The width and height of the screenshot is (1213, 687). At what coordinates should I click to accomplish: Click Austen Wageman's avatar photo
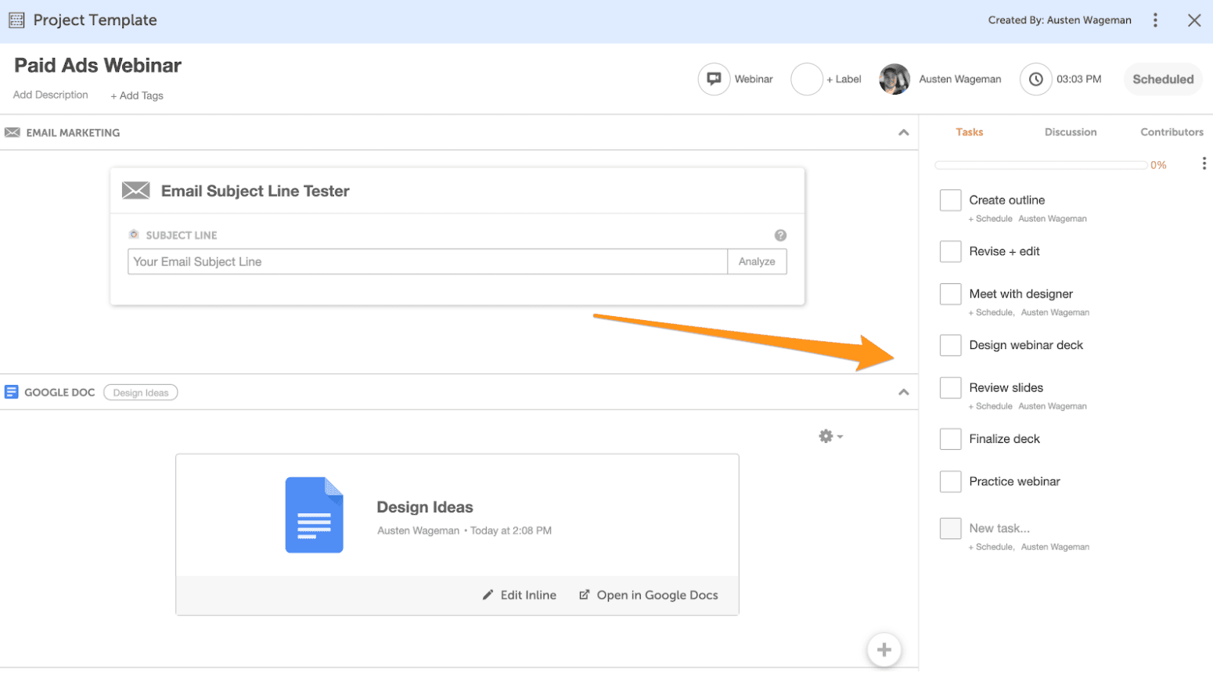point(894,79)
